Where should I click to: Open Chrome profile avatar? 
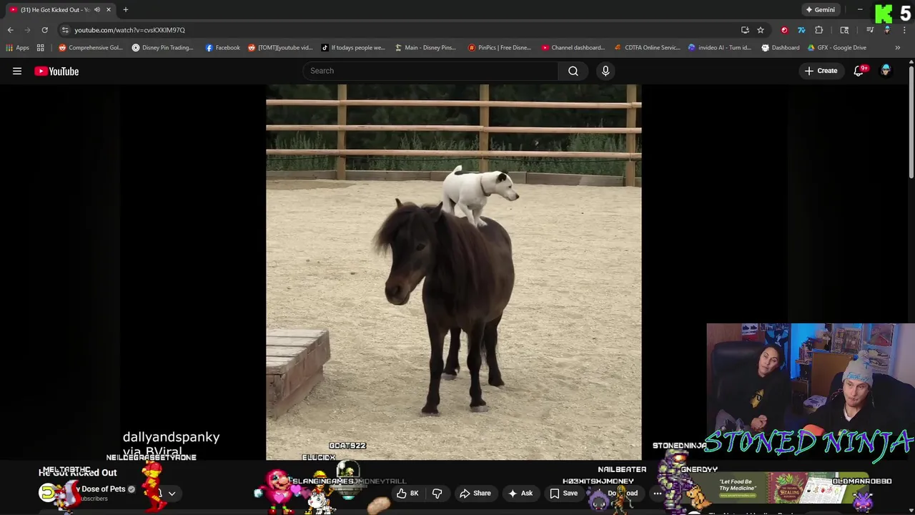tap(887, 30)
